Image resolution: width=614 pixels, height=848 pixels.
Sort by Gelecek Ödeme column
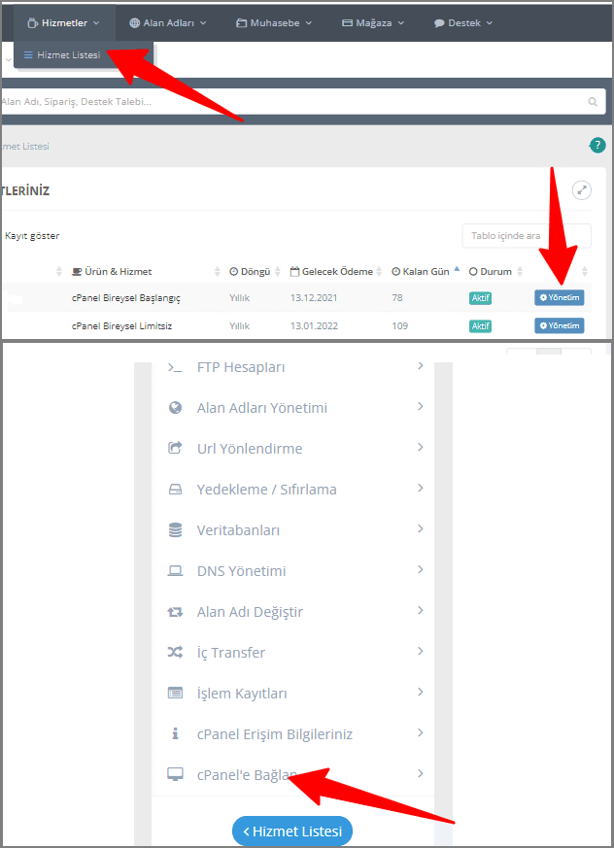[x=336, y=271]
